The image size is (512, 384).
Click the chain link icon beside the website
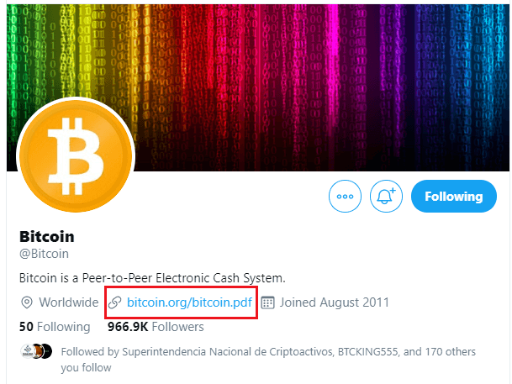pos(115,302)
